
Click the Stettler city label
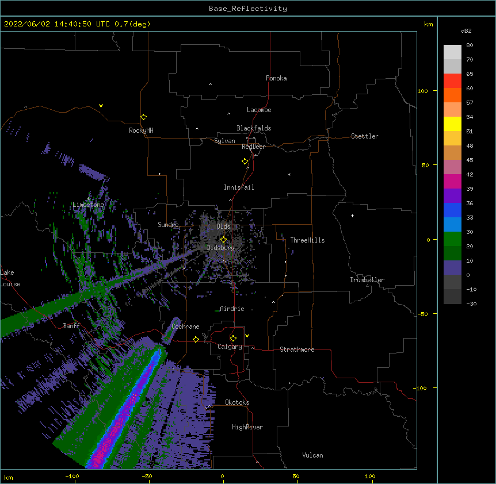tap(365, 136)
